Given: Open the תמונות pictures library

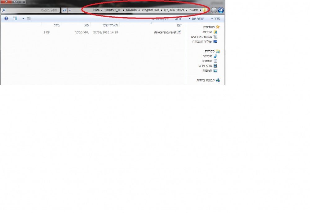Looking at the screenshot, I should (x=210, y=71).
